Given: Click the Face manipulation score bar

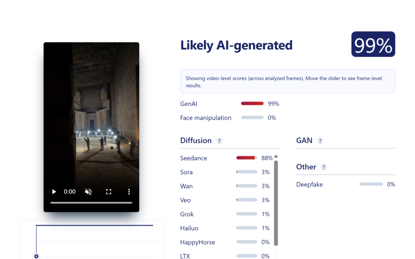Looking at the screenshot, I should (252, 117).
